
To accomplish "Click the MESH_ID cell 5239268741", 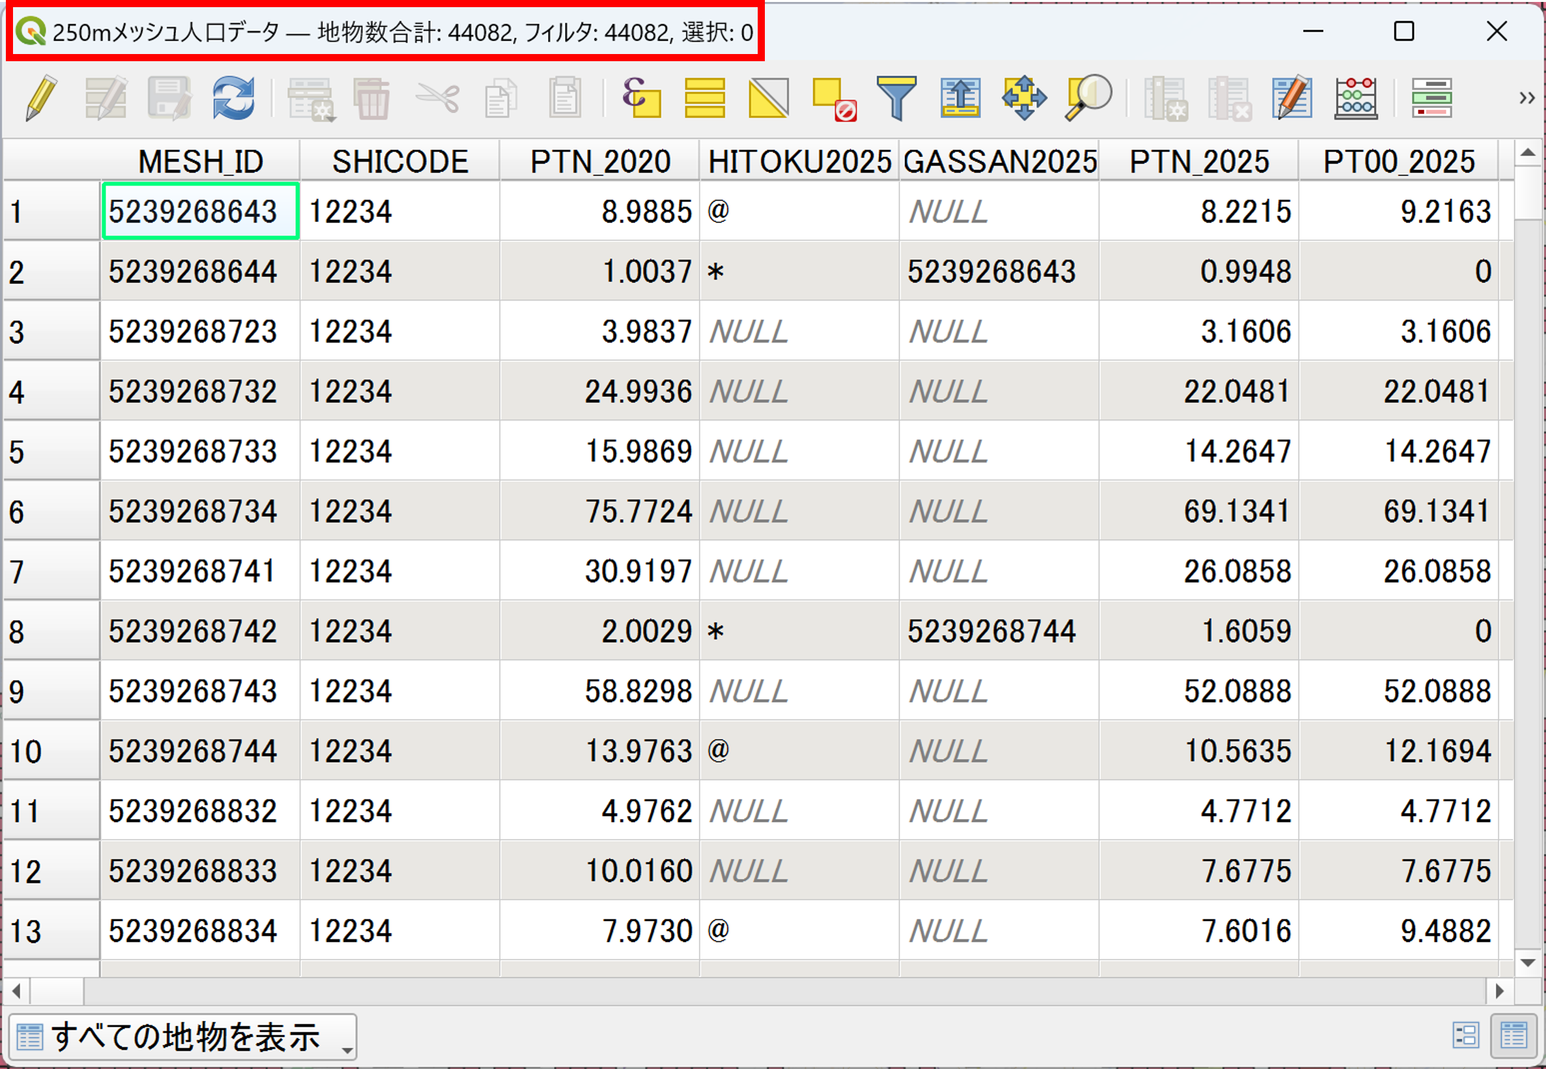I will (200, 571).
